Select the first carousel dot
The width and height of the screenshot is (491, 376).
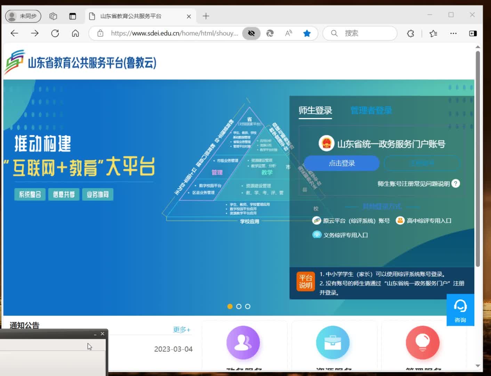pos(230,306)
